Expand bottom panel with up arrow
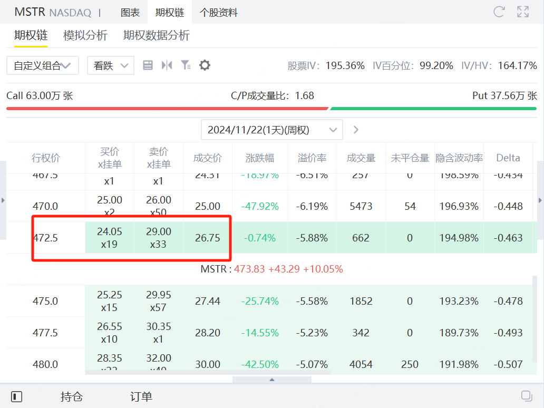This screenshot has width=544, height=408. coord(272,380)
